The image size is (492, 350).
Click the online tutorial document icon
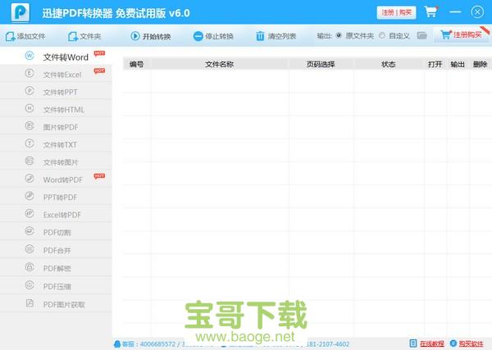click(x=413, y=343)
